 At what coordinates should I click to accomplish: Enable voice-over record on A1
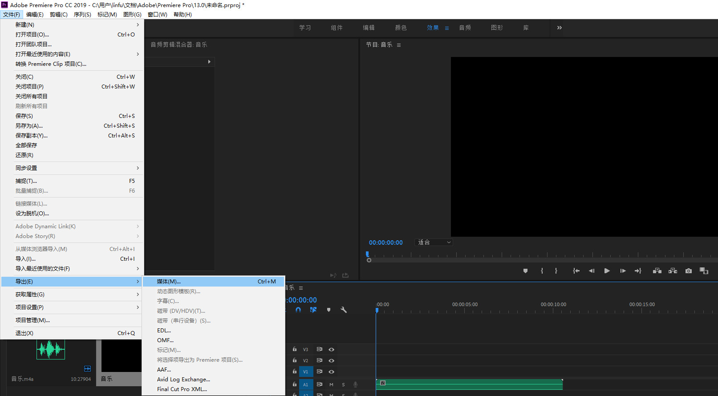(355, 384)
